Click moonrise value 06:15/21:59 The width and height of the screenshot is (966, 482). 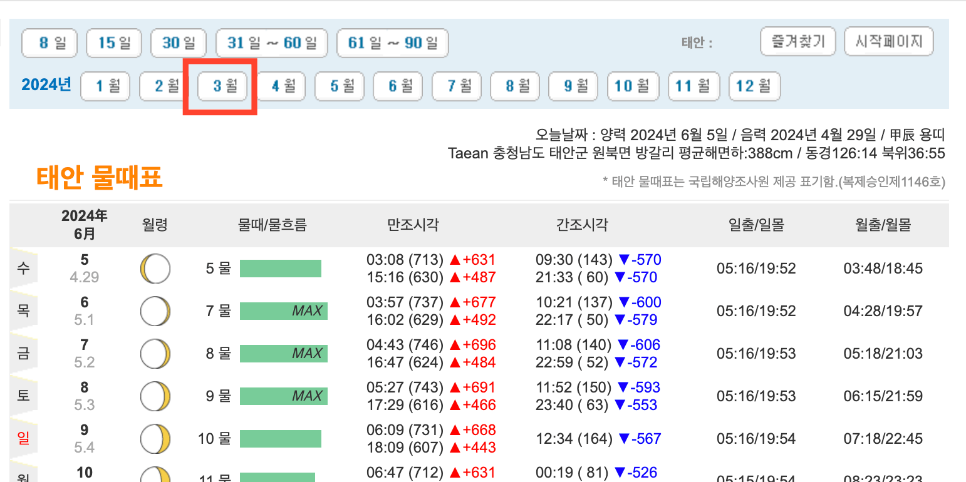tap(883, 396)
